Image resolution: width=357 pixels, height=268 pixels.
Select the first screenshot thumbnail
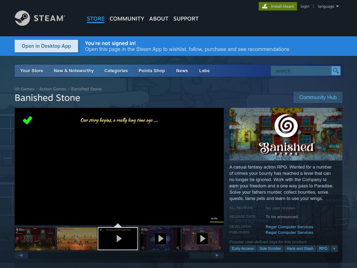(35, 239)
